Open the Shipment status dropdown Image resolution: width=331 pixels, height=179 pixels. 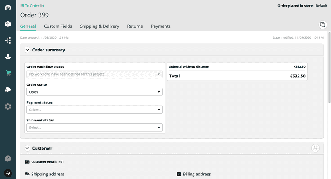tap(94, 128)
